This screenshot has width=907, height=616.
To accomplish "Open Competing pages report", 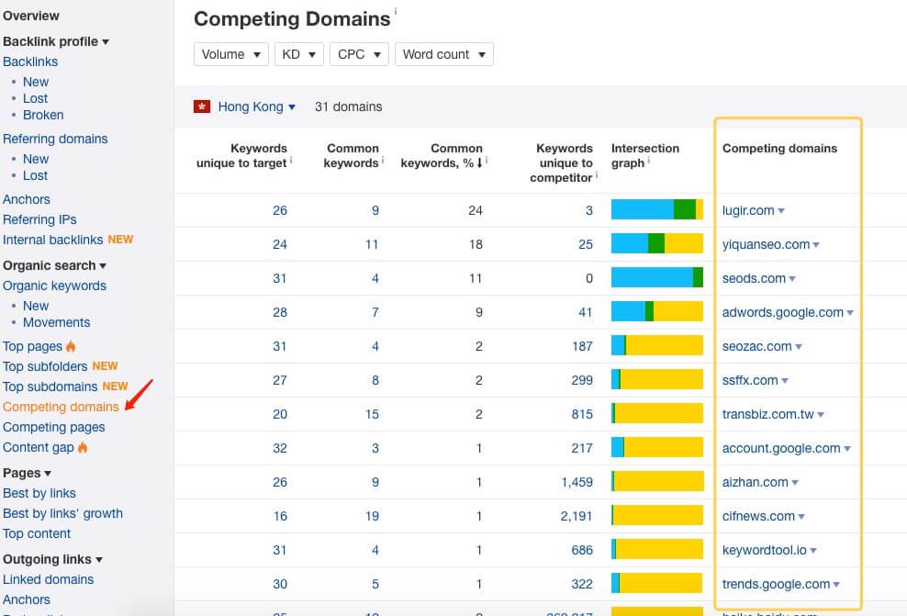I will [54, 427].
